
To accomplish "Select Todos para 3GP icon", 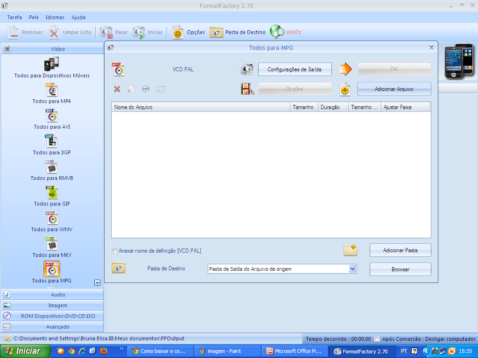I will [51, 141].
